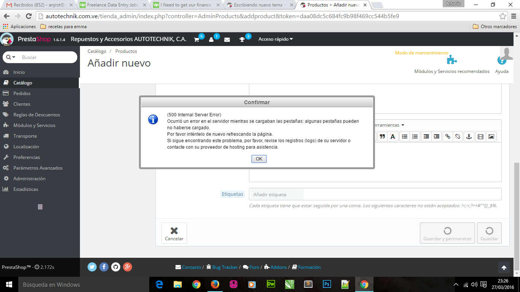Open Reglas de Descuentos in the sidebar
The image size is (520, 292).
coord(40,114)
